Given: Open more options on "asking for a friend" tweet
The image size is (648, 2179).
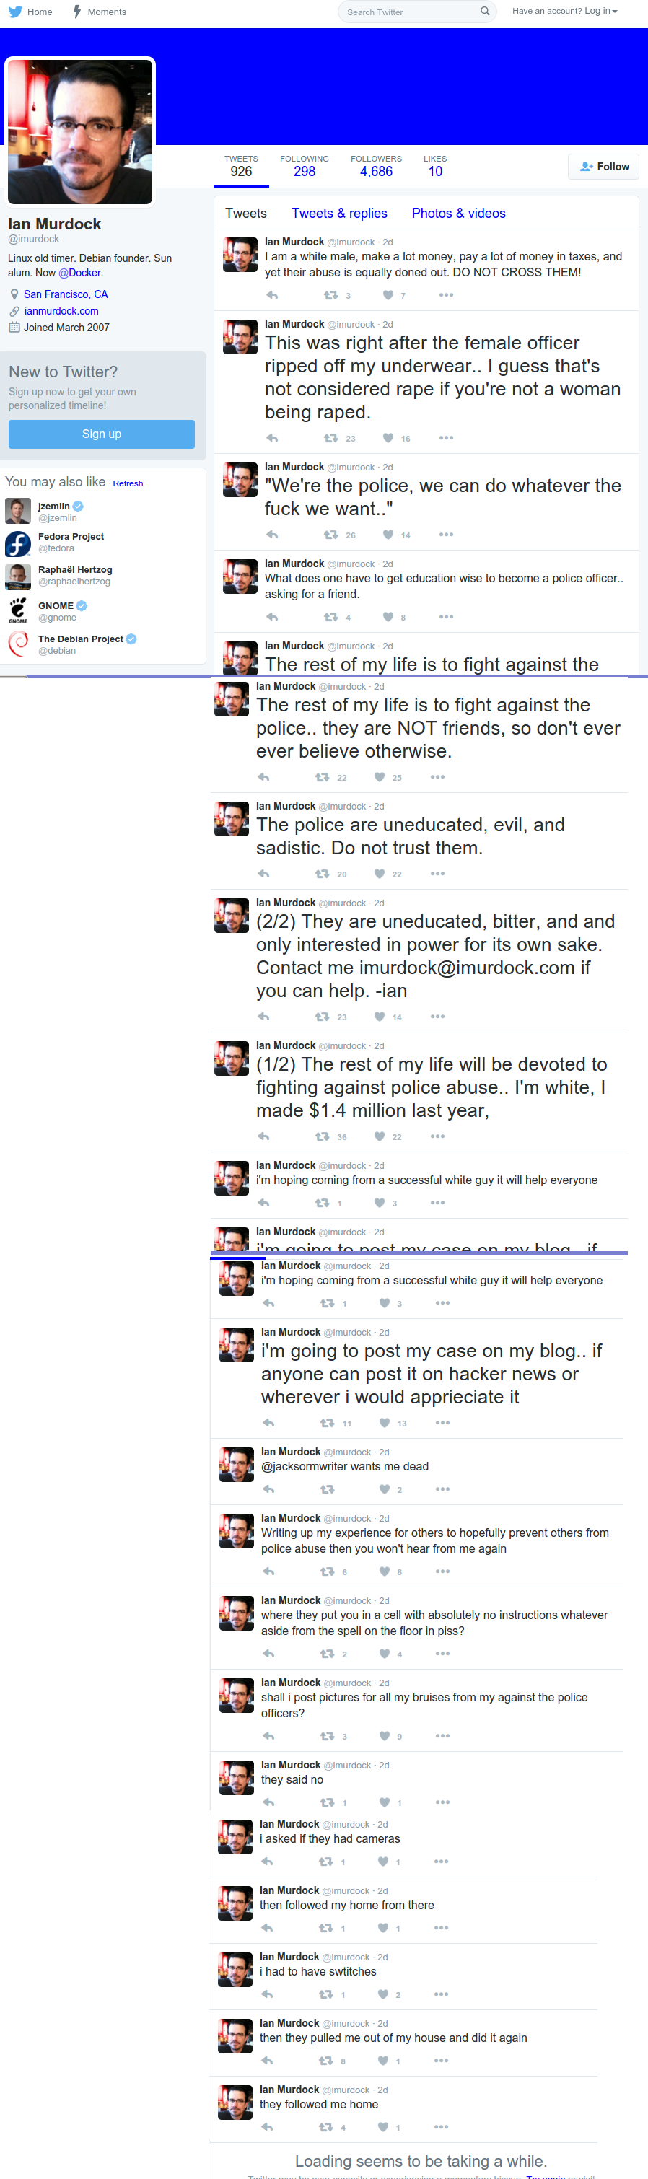Looking at the screenshot, I should 446,617.
